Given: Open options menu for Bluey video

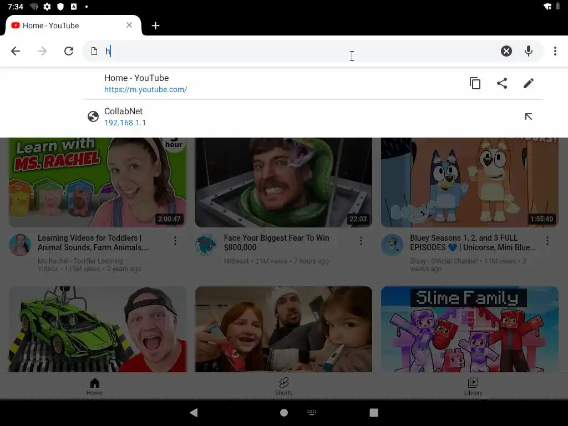Looking at the screenshot, I should (x=547, y=241).
